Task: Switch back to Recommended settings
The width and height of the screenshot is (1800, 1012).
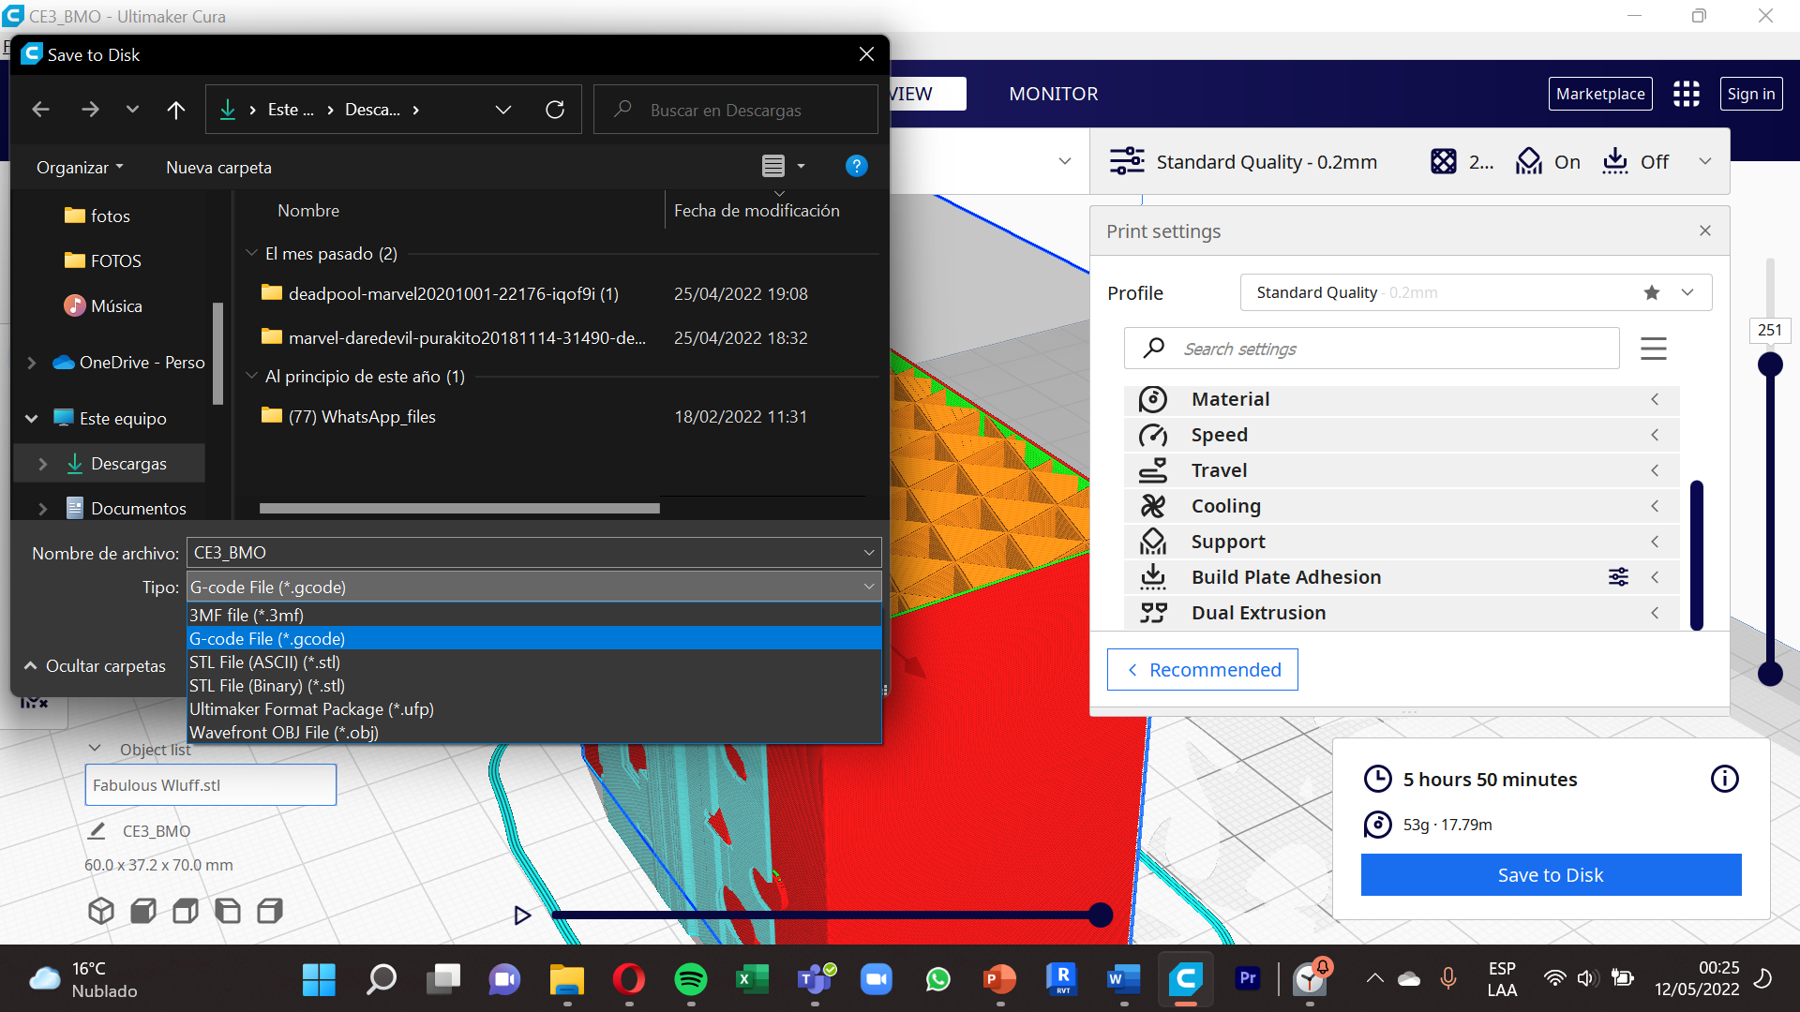Action: [1202, 670]
